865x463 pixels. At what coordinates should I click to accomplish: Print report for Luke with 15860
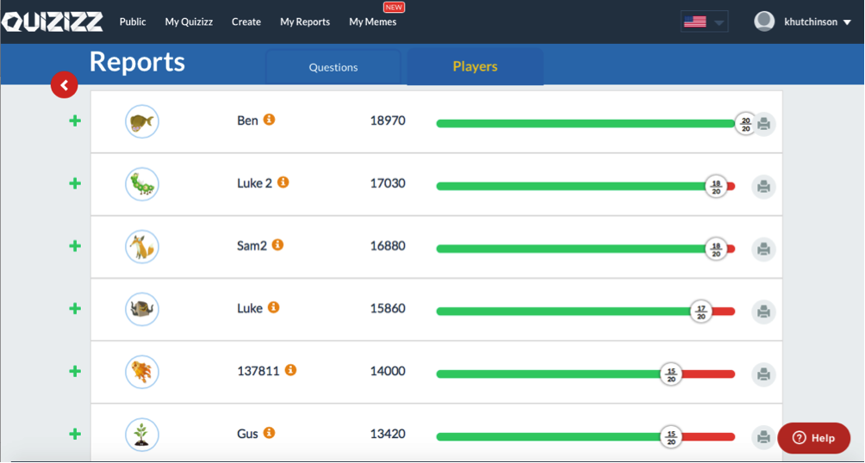coord(764,312)
